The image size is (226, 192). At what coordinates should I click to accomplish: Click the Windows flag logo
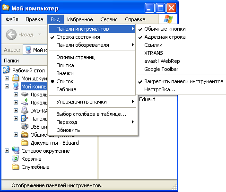pos(168,19)
